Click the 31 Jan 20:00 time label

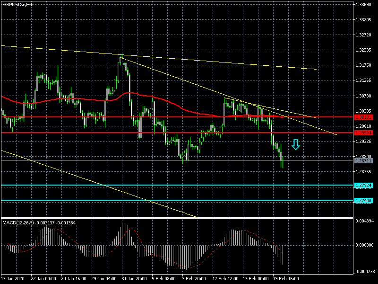point(134,278)
